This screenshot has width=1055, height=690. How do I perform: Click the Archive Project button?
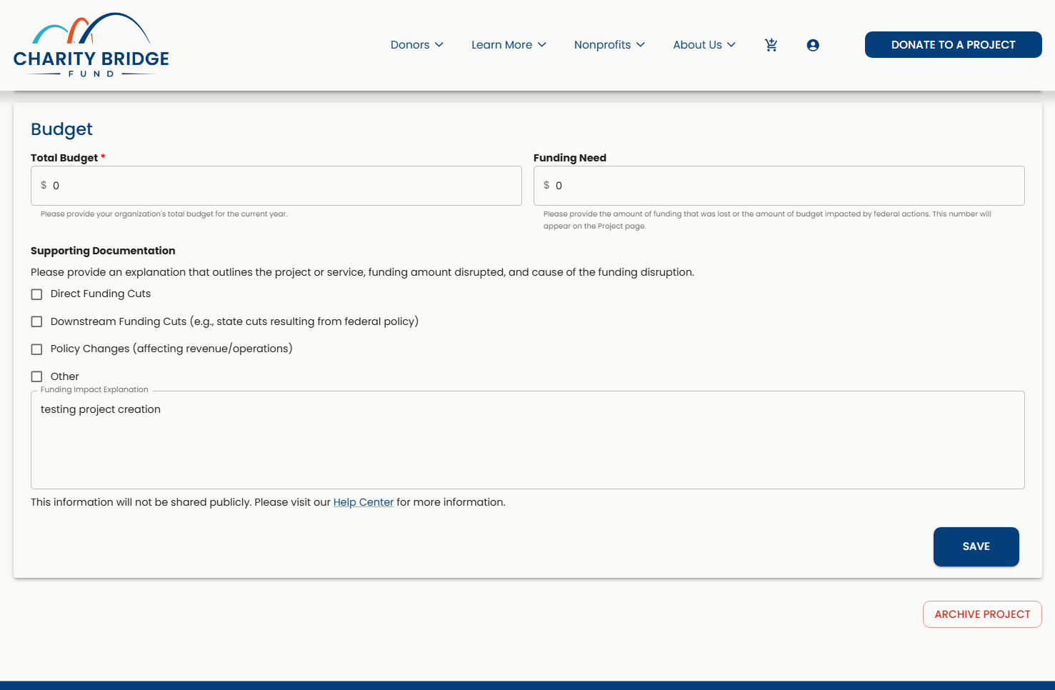[x=982, y=614]
